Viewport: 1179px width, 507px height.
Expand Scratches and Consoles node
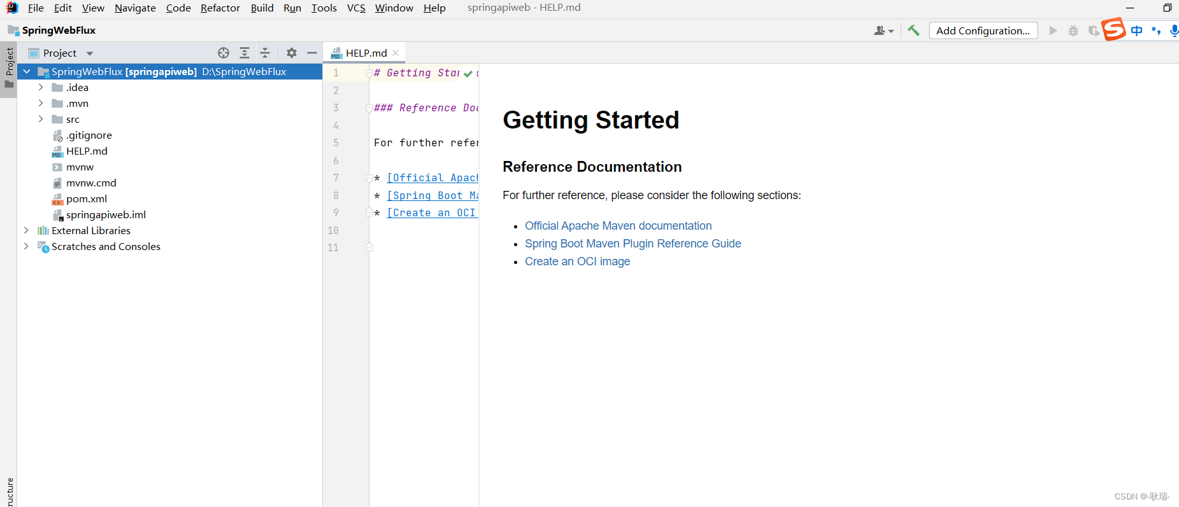coord(26,246)
